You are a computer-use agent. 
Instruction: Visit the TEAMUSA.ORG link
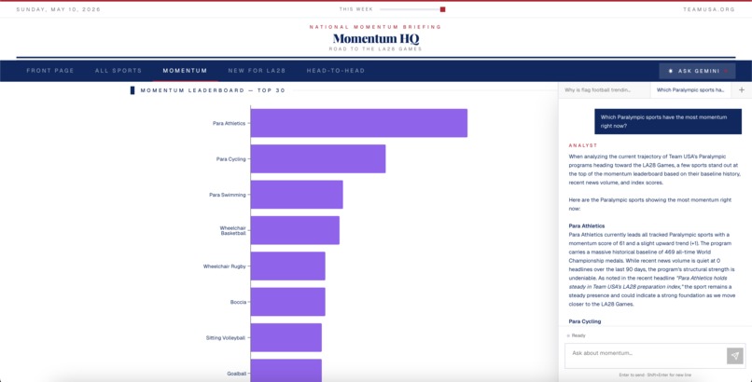pyautogui.click(x=709, y=9)
